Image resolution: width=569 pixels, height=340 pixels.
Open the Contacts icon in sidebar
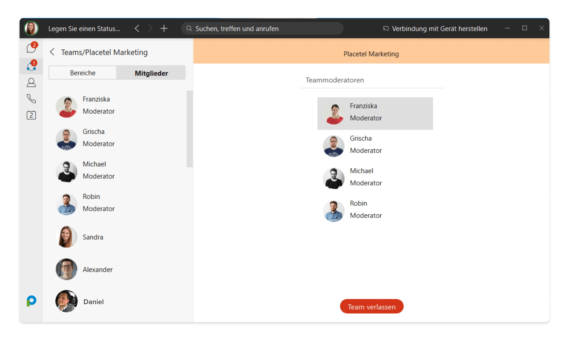(31, 83)
